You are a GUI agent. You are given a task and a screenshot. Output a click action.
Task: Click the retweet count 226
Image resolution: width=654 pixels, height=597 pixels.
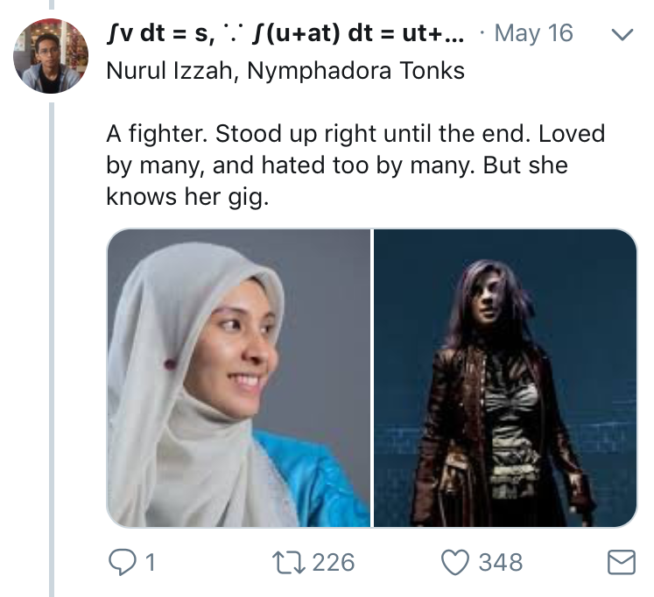click(x=333, y=561)
